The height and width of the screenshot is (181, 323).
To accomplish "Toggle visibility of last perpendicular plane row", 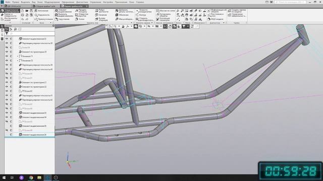I will pyautogui.click(x=7, y=100).
